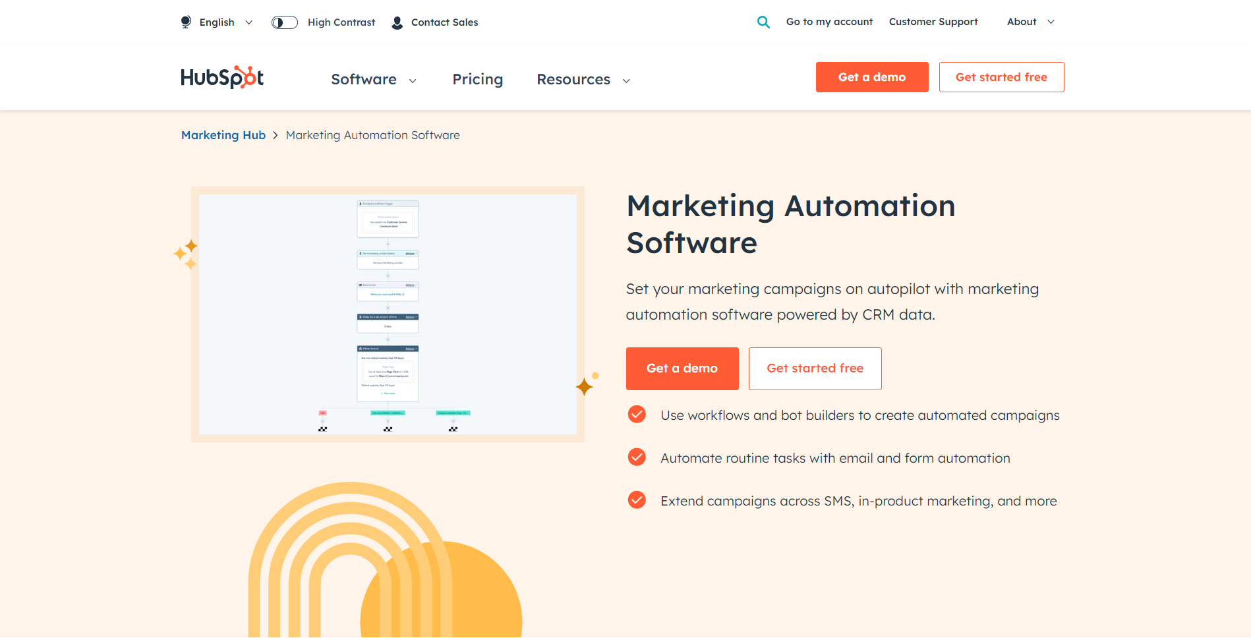Click the checkmark beside the workflows bullet point
Screen dimensions: 1251x638
636,415
